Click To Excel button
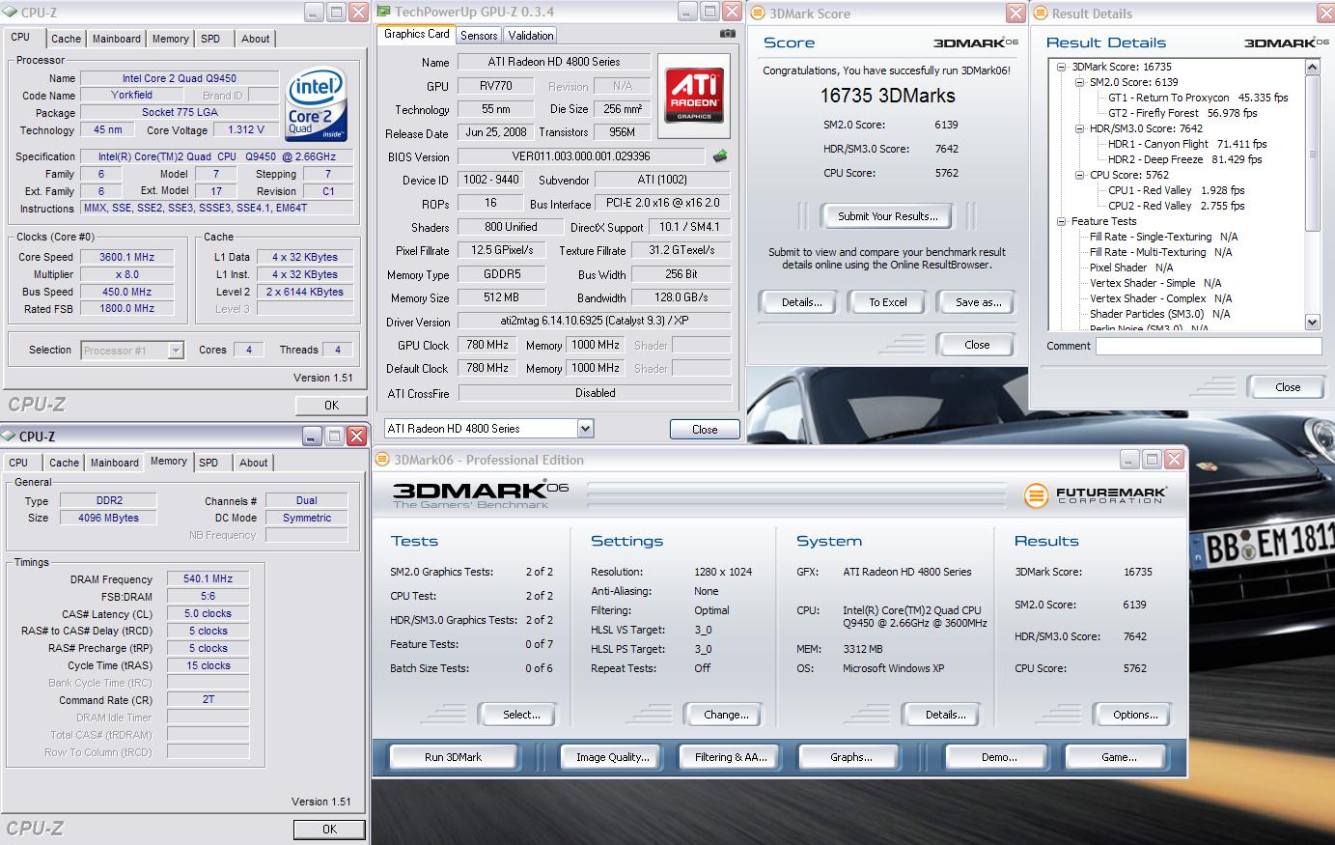Screen dimensions: 1335x845 (x=887, y=302)
